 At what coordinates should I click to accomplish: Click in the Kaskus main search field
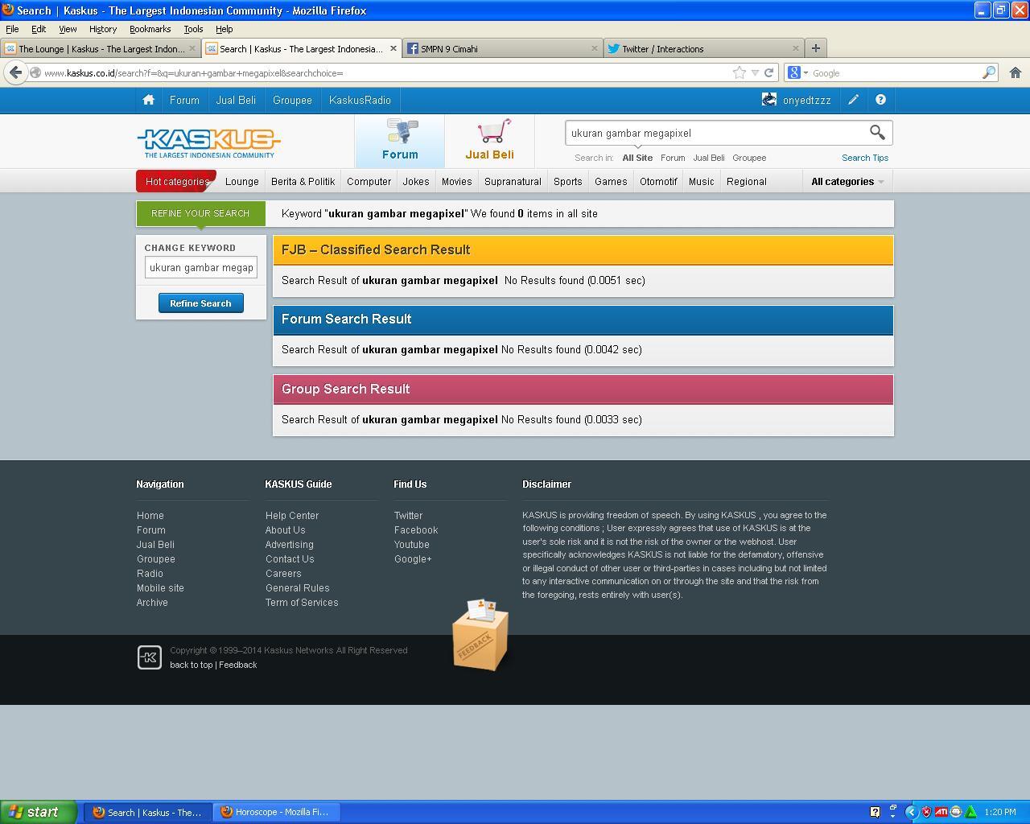click(x=715, y=133)
